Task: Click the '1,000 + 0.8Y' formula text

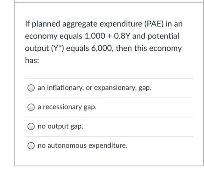Action: tap(108, 36)
